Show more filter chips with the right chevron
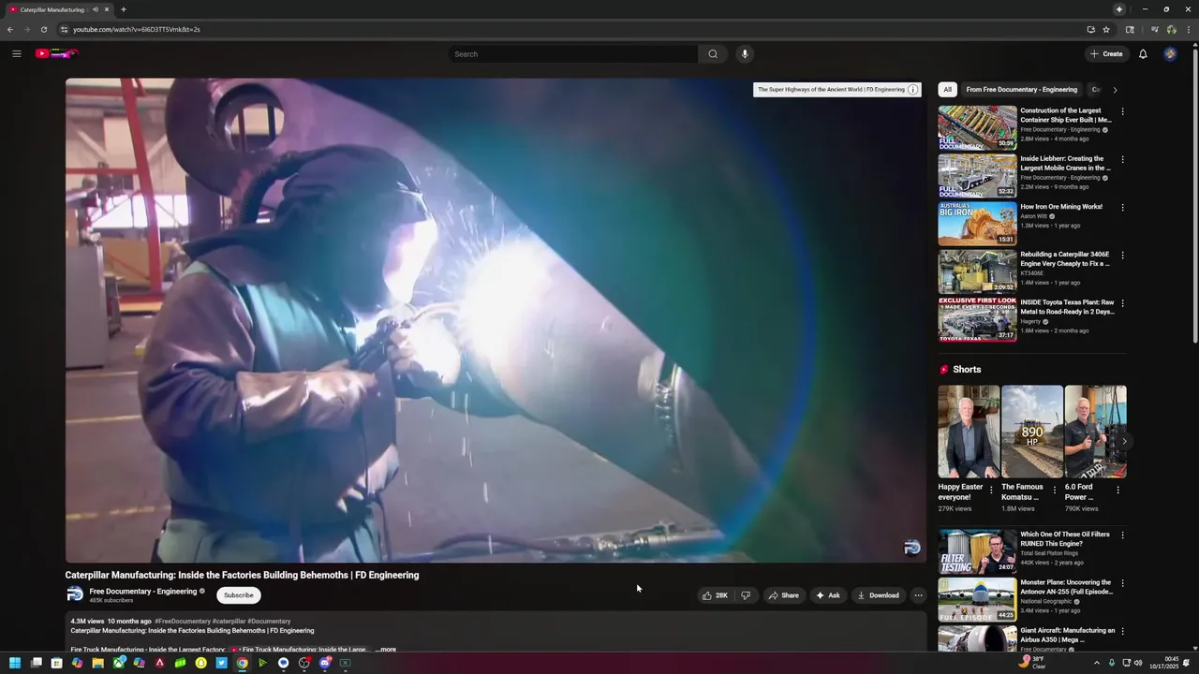 1115,90
